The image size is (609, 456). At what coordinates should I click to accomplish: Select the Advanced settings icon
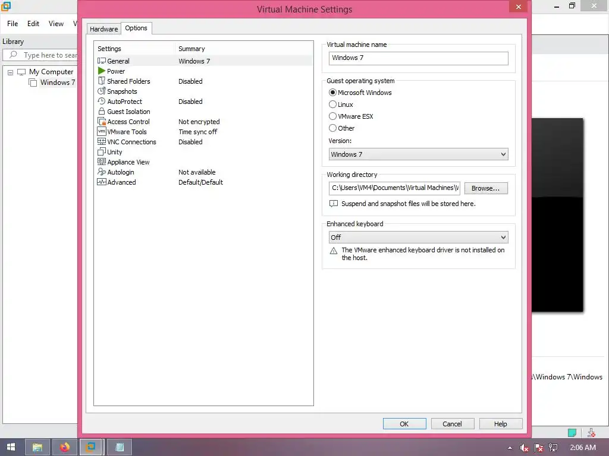101,182
